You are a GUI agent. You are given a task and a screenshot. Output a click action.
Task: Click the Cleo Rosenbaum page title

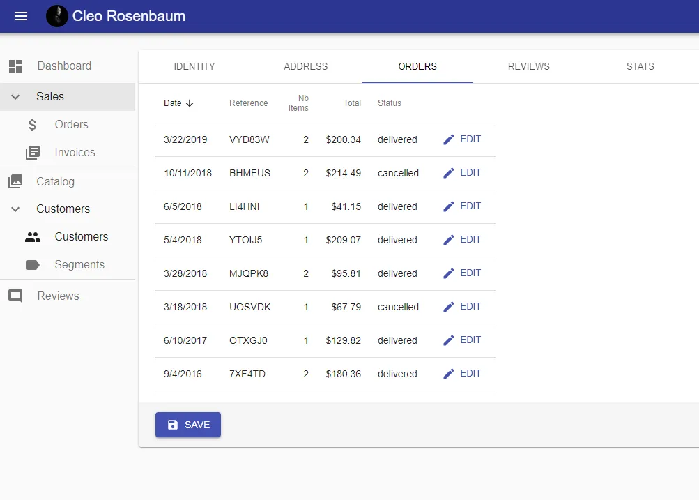coord(129,16)
